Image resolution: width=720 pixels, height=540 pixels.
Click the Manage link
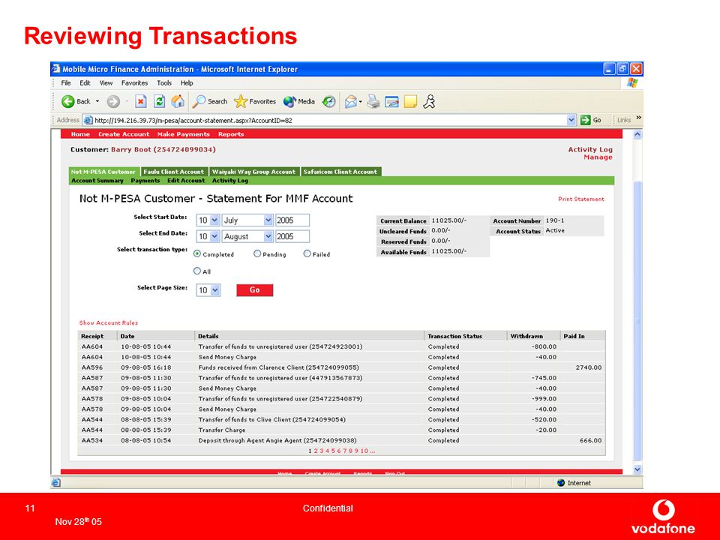598,157
